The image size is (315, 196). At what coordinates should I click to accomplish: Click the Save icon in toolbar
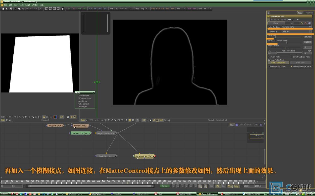pyautogui.click(x=10, y=9)
